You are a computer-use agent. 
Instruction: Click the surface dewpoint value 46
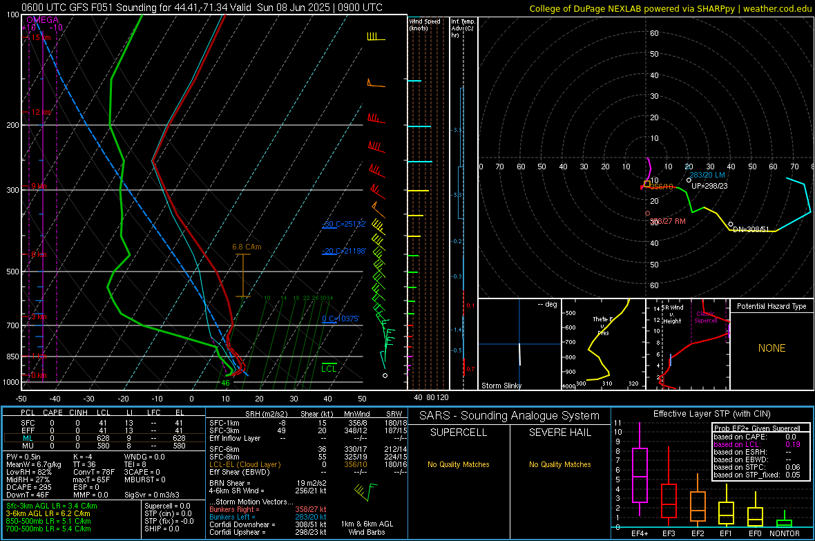coord(226,383)
